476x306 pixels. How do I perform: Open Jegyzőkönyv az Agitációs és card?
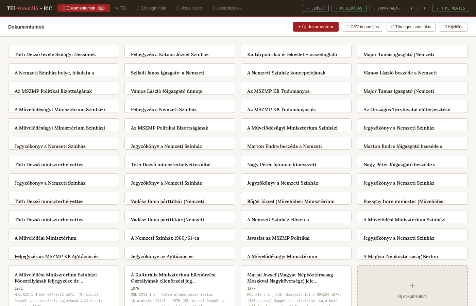click(x=180, y=253)
